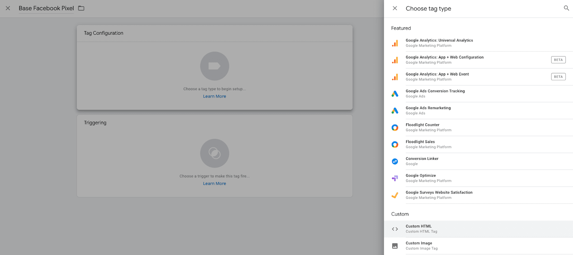Click the Google Ads Conversion Tracking icon
Screen dimensions: 573x255
pos(395,94)
